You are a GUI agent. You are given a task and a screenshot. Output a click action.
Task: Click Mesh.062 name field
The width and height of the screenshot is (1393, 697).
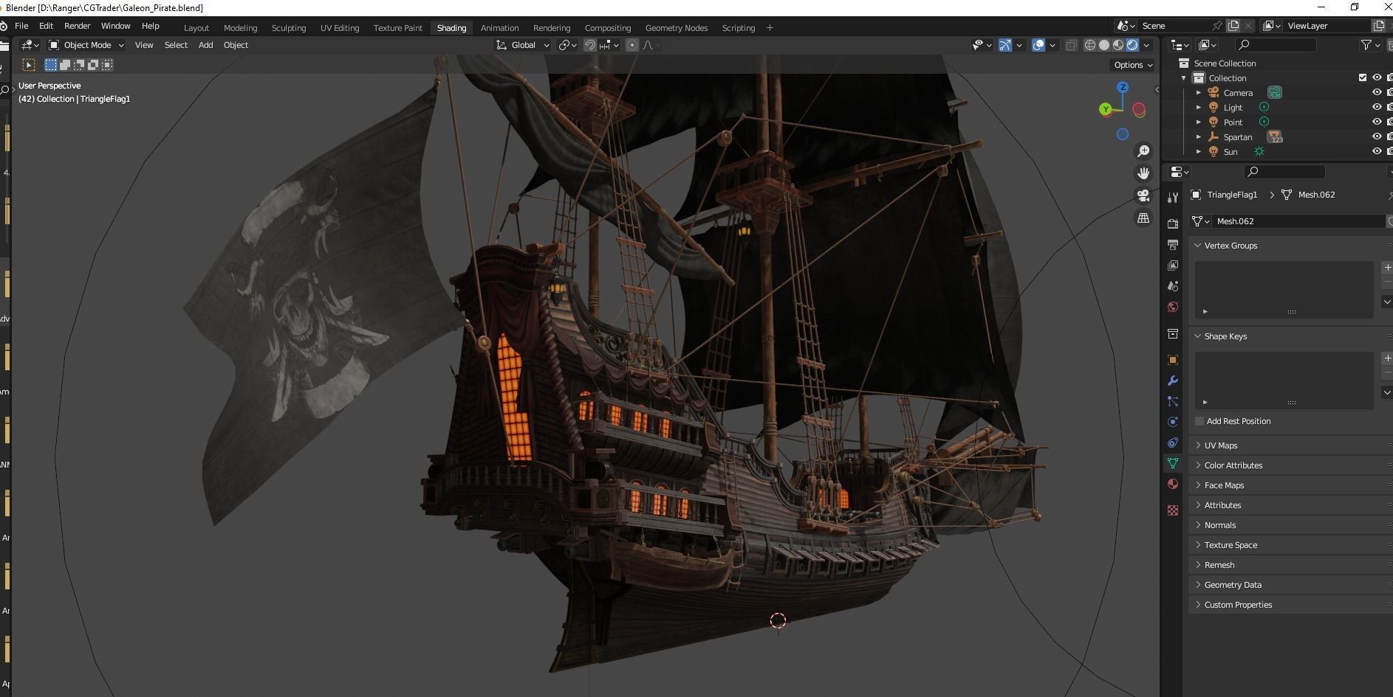[1298, 221]
